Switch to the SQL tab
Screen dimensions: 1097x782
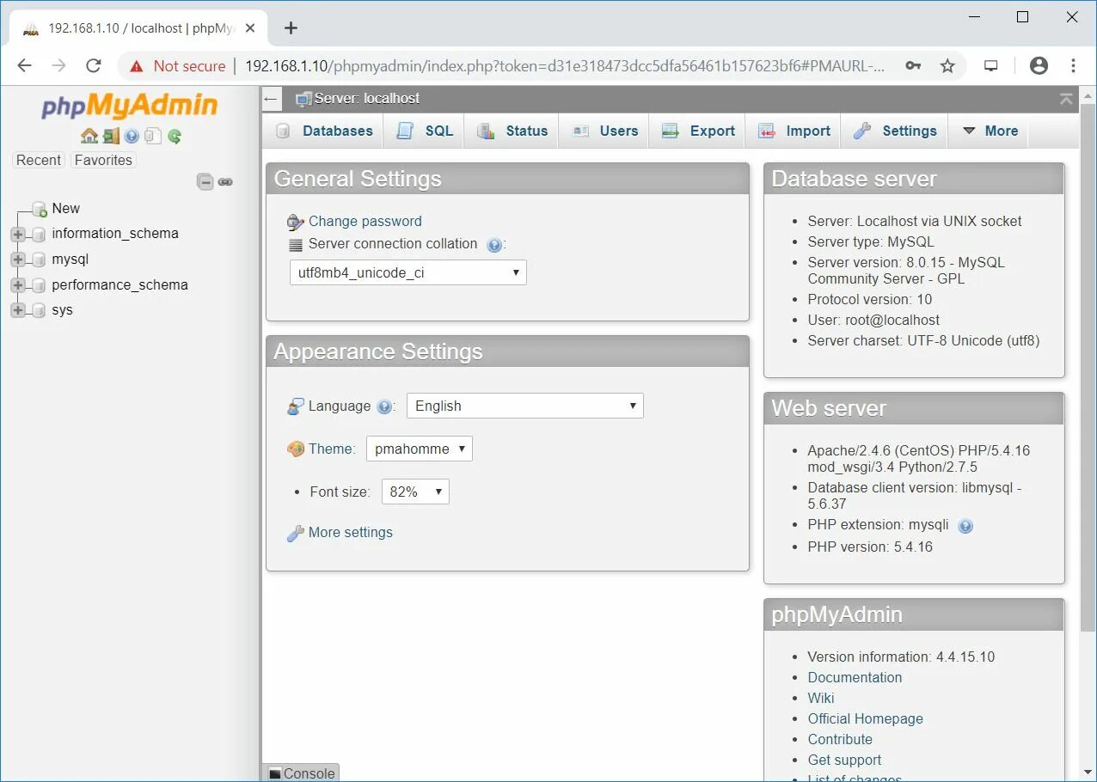(425, 131)
